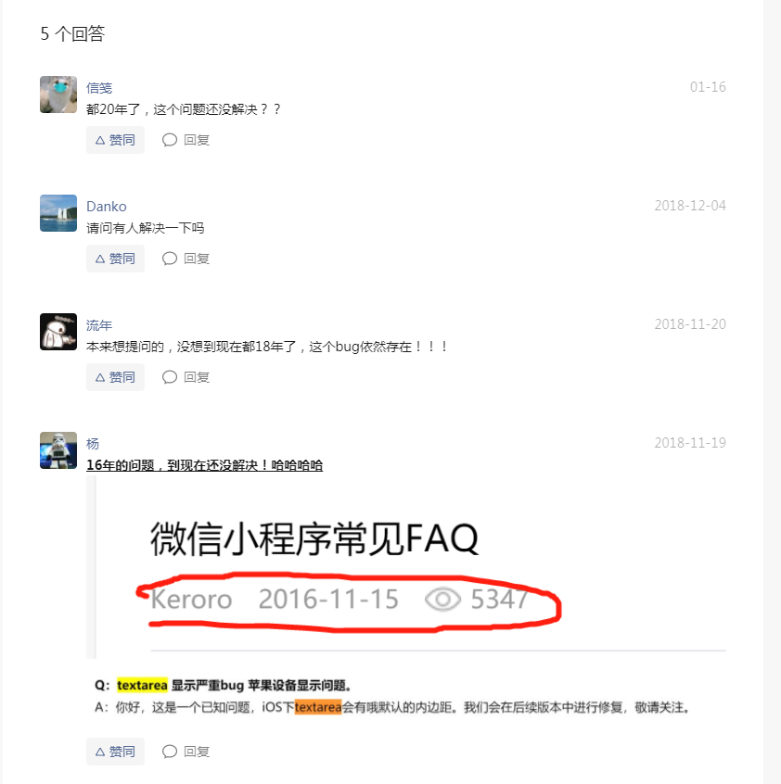
Task: Click the upvote triangle icon on 流年's answer
Action: (x=100, y=377)
